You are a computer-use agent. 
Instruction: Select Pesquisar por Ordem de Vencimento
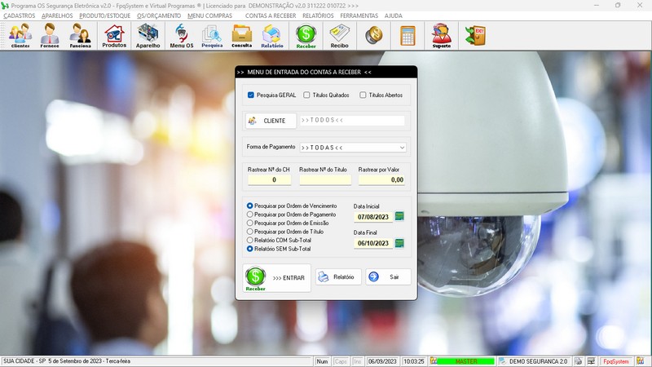pyautogui.click(x=250, y=206)
